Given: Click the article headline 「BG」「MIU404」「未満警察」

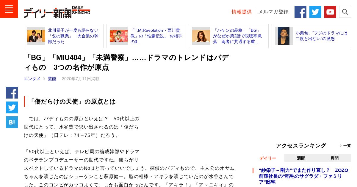Looking at the screenshot, I should (x=126, y=62).
